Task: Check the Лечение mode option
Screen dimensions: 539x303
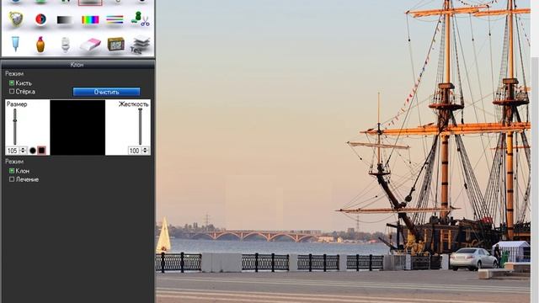Action: (12, 179)
